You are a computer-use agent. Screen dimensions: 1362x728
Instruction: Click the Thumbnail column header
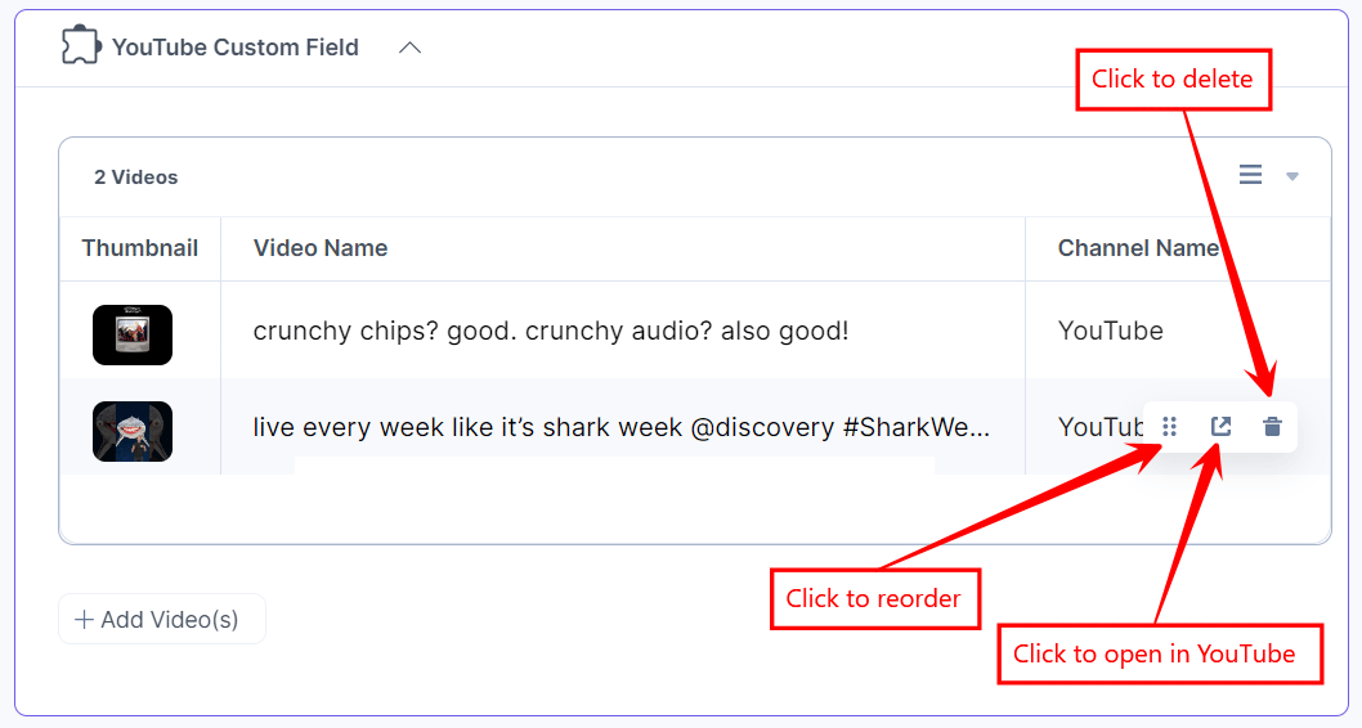pyautogui.click(x=140, y=248)
